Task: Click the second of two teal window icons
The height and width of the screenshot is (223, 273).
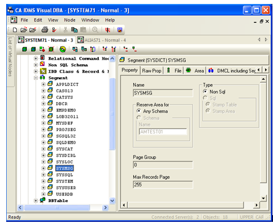Action: (x=84, y=50)
